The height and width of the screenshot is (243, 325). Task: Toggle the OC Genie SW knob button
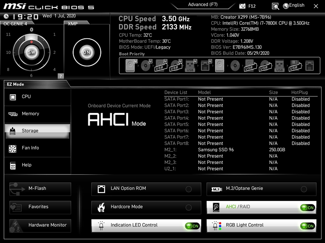pyautogui.click(x=32, y=52)
